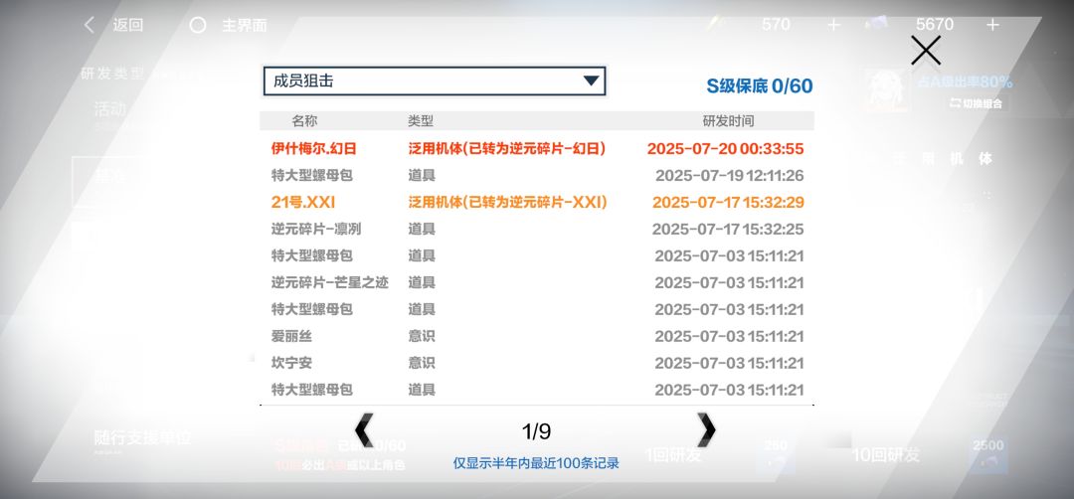This screenshot has height=499, width=1074.
Task: Click 泛用机体(已转为逆元碎片-幻日) type cell
Action: click(x=507, y=148)
